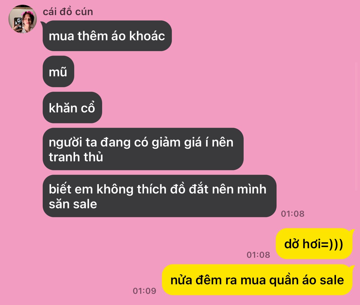
Task: Click the 01:08 timestamp beside 'dở hơi=)))'
Action: 258,255
